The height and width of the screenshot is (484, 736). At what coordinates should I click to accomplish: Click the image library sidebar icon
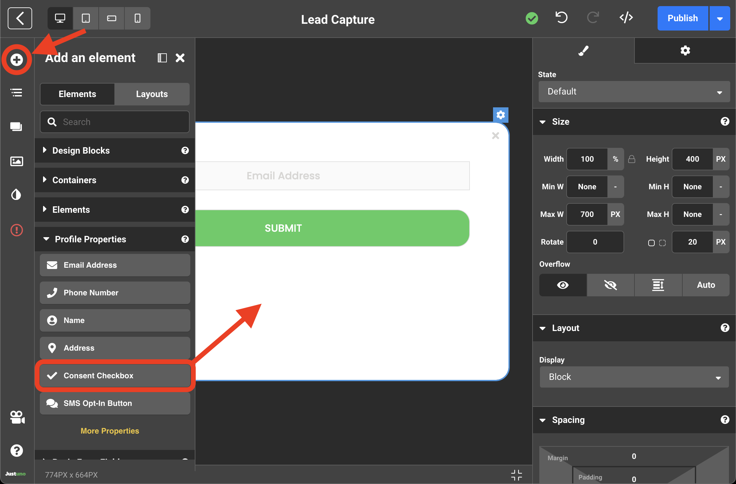17,161
